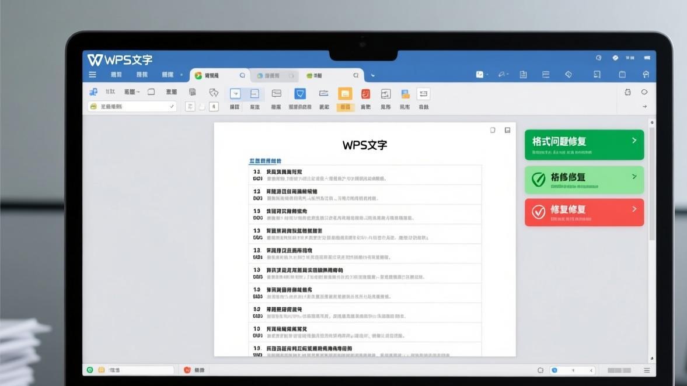Click the framed layout icon after the red icon
The width and height of the screenshot is (687, 386).
[x=386, y=94]
